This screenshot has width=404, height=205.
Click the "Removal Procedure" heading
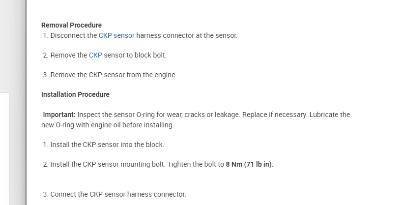(x=71, y=25)
